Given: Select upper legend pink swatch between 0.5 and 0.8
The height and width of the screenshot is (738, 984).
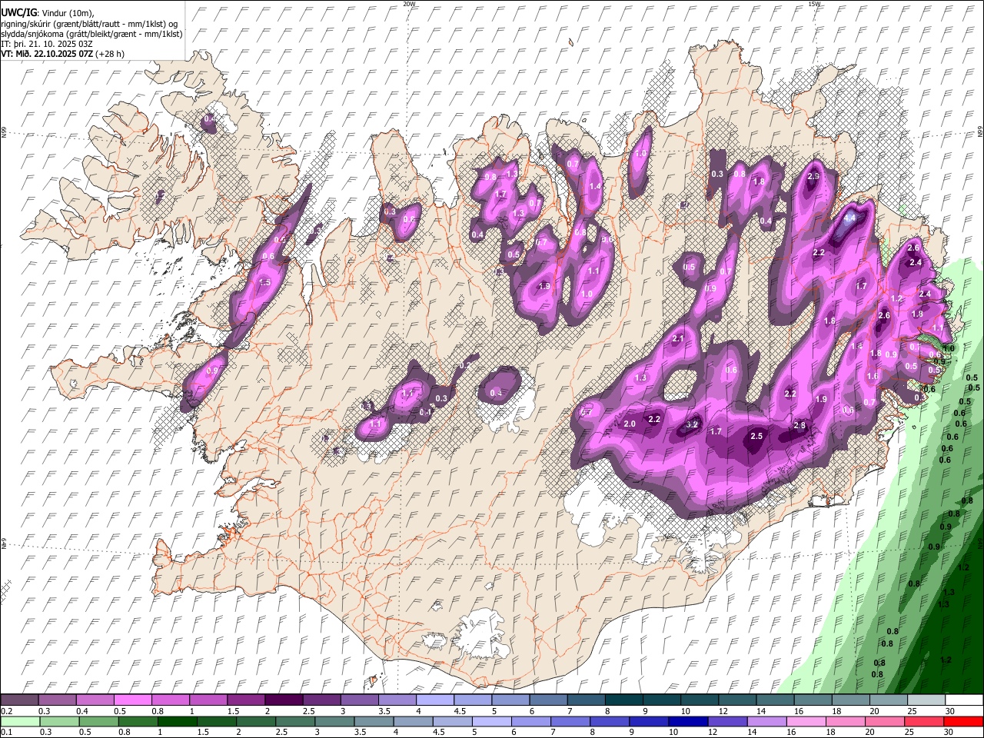Looking at the screenshot, I should pyautogui.click(x=132, y=700).
